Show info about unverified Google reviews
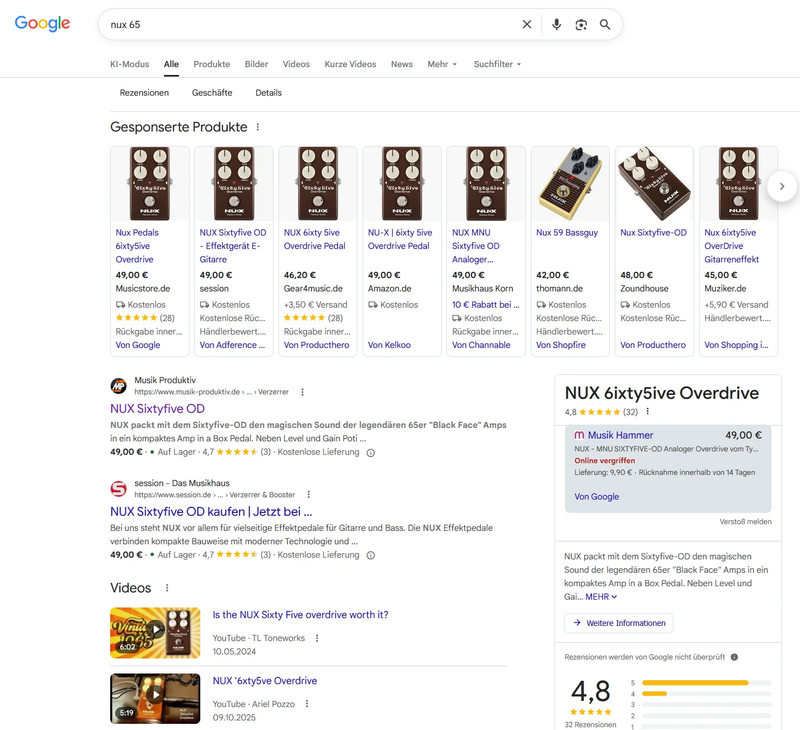Image resolution: width=800 pixels, height=730 pixels. [x=735, y=657]
